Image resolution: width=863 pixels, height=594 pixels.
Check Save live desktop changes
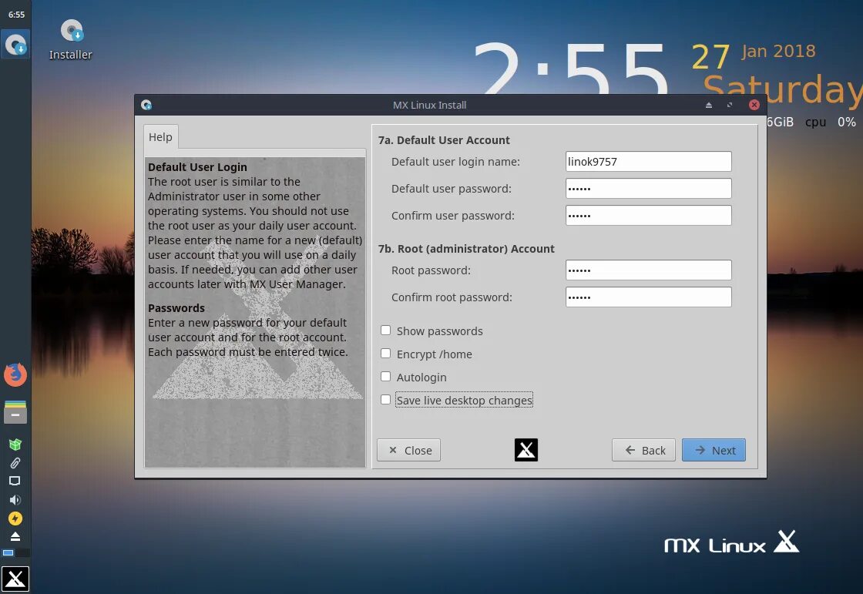(x=386, y=400)
